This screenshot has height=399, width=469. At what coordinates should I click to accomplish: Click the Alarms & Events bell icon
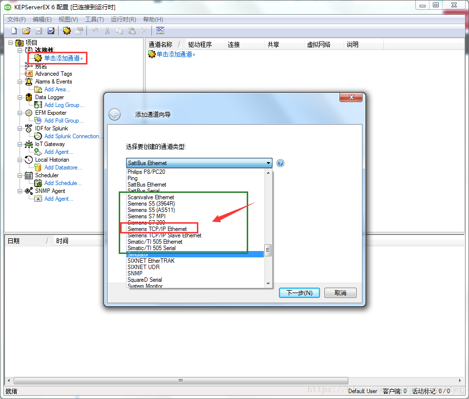[29, 82]
